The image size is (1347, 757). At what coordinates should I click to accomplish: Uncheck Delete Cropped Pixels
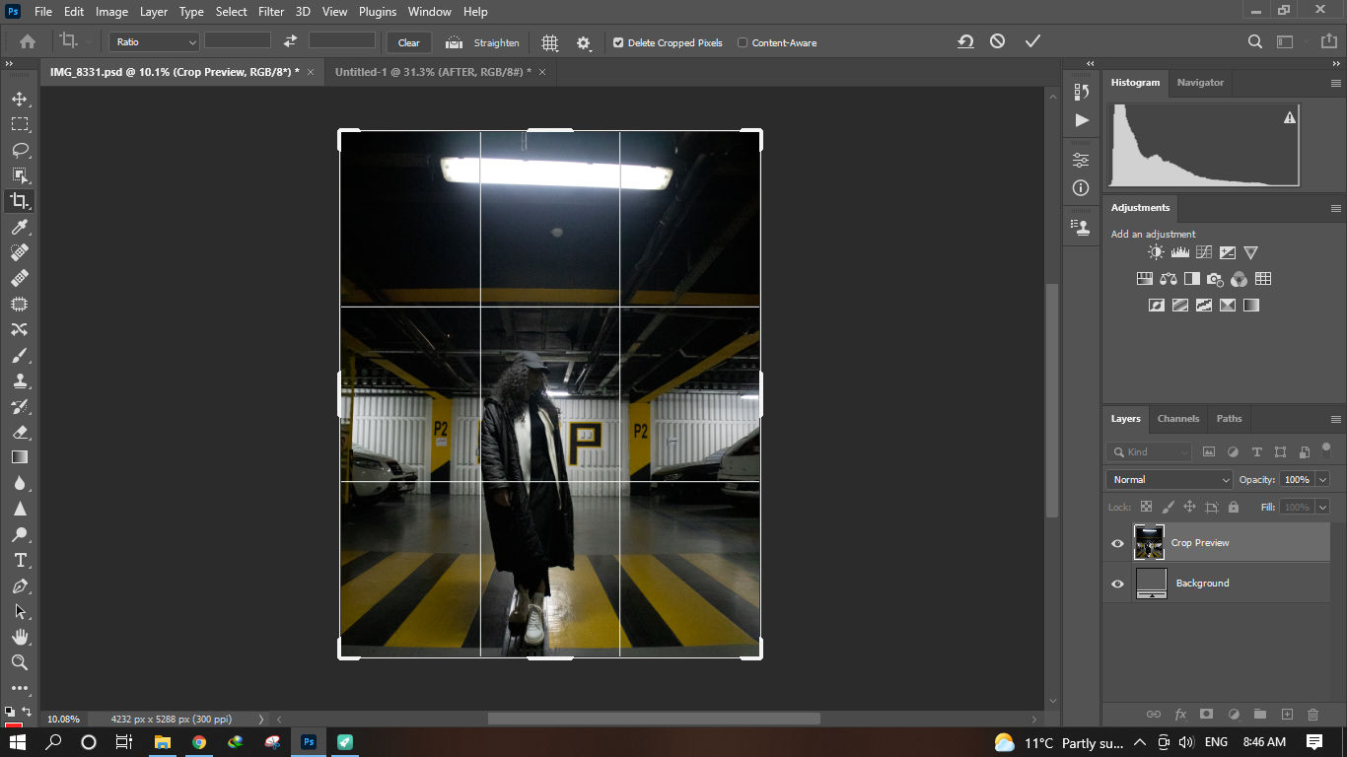[618, 42]
